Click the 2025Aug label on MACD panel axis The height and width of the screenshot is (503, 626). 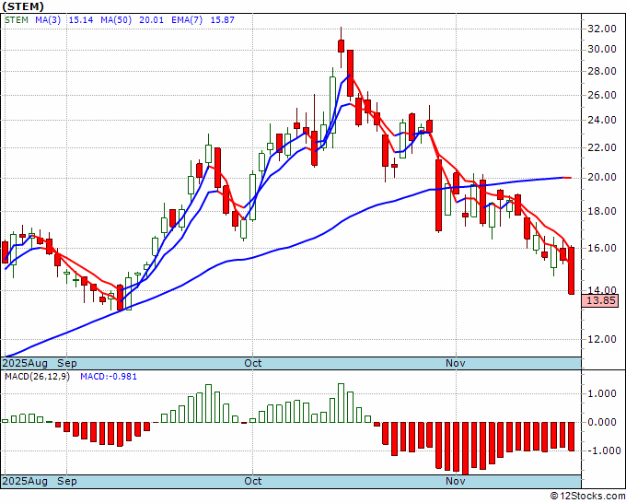(x=25, y=481)
